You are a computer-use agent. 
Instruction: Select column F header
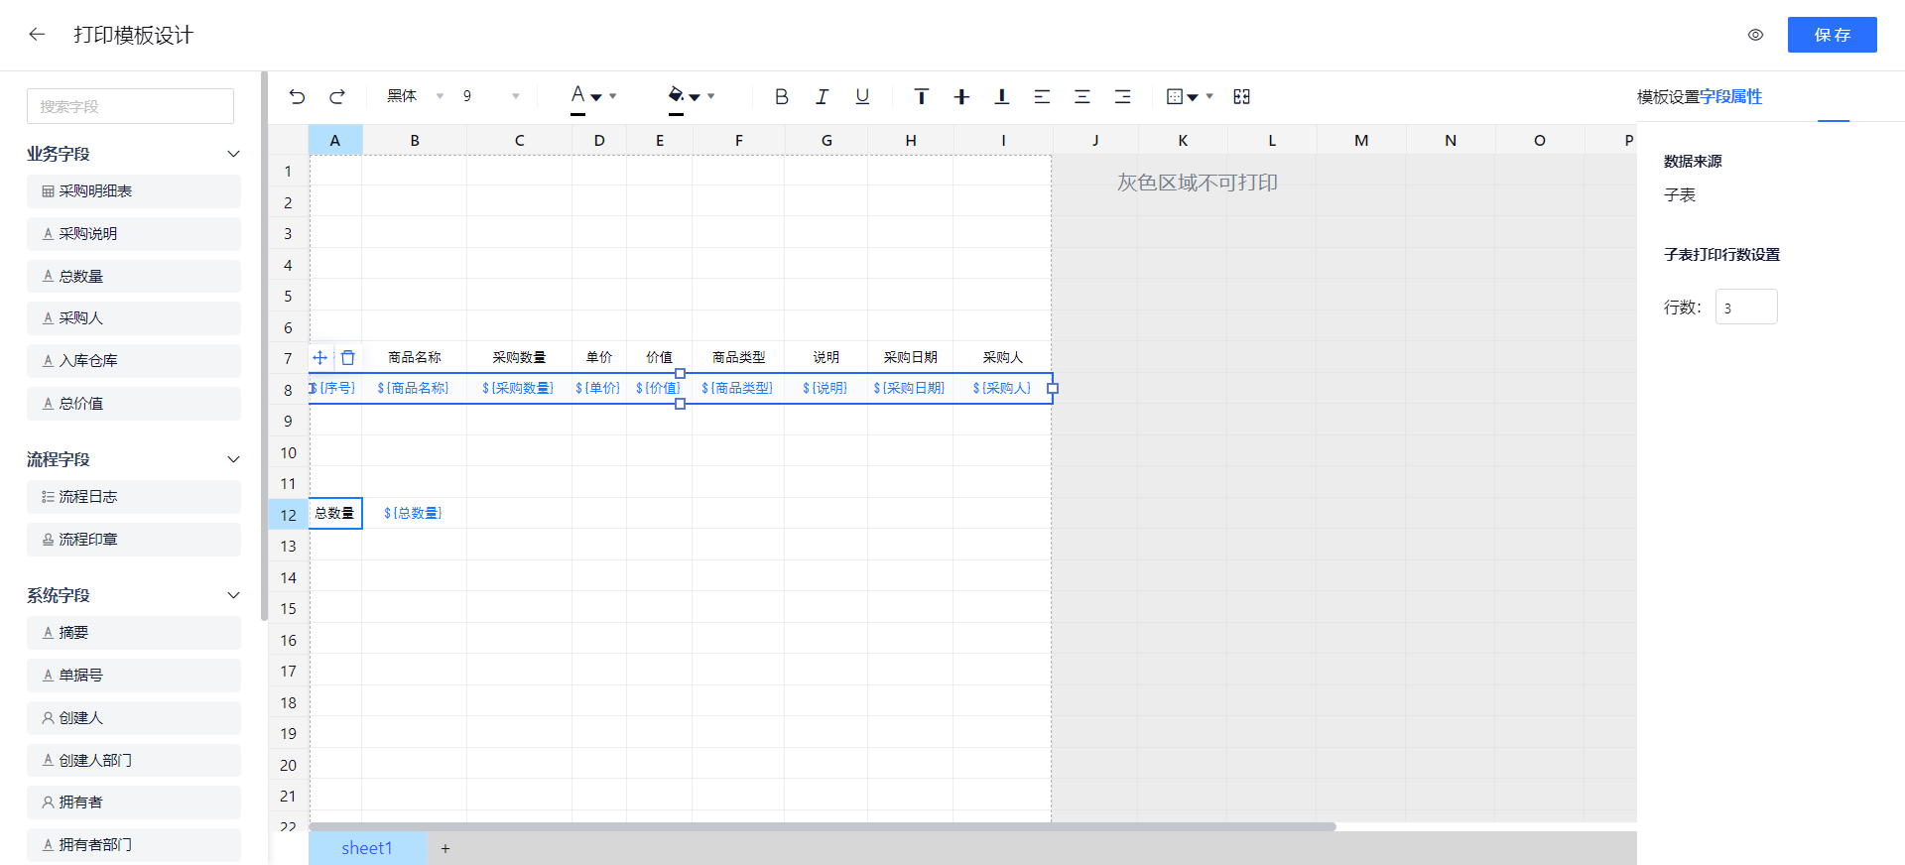pyautogui.click(x=738, y=140)
